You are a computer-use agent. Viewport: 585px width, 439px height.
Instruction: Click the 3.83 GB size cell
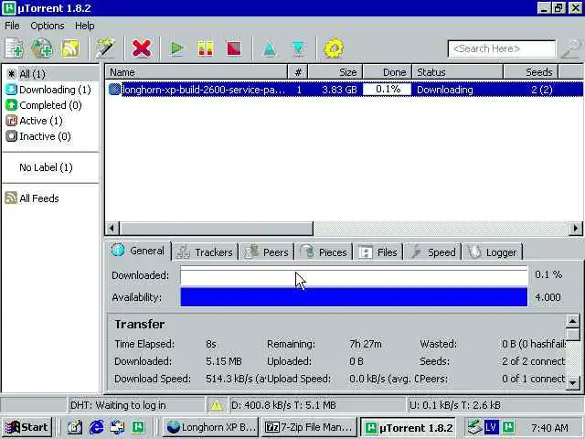click(339, 90)
